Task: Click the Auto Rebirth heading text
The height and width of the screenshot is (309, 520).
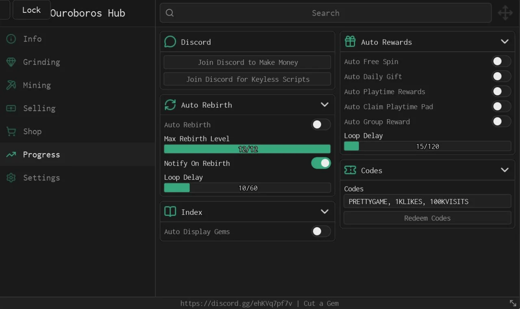Action: (206, 105)
